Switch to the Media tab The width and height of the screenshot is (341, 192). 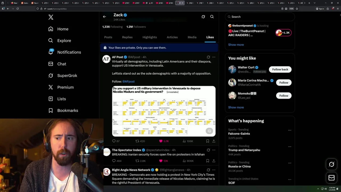tap(192, 37)
